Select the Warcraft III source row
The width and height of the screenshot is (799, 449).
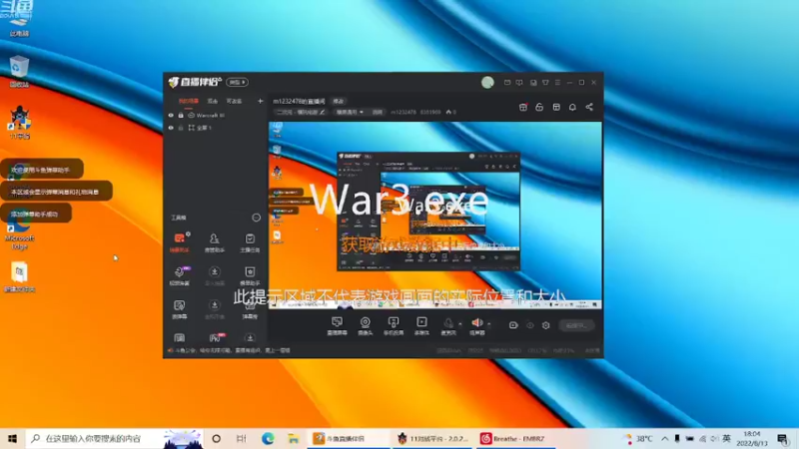[x=216, y=116]
